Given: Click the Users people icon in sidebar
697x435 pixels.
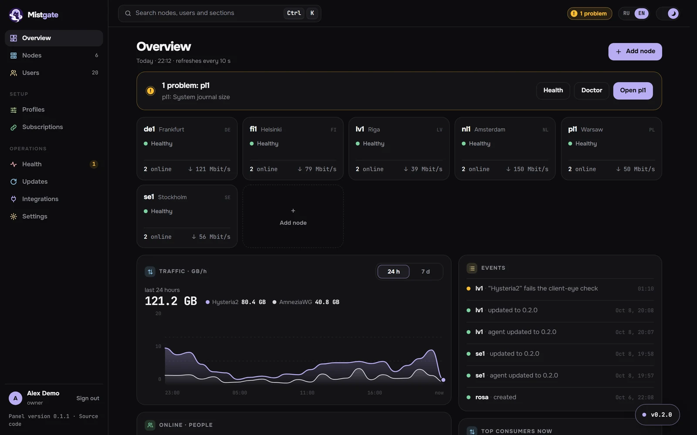Looking at the screenshot, I should (x=14, y=73).
